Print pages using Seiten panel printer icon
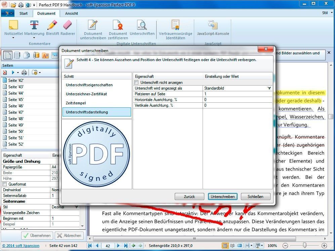This screenshot has width=335, height=251. [x=24, y=72]
